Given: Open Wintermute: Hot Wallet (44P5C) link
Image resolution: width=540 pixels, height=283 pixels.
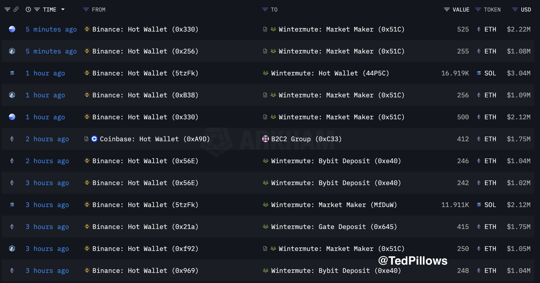Looking at the screenshot, I should [x=330, y=73].
